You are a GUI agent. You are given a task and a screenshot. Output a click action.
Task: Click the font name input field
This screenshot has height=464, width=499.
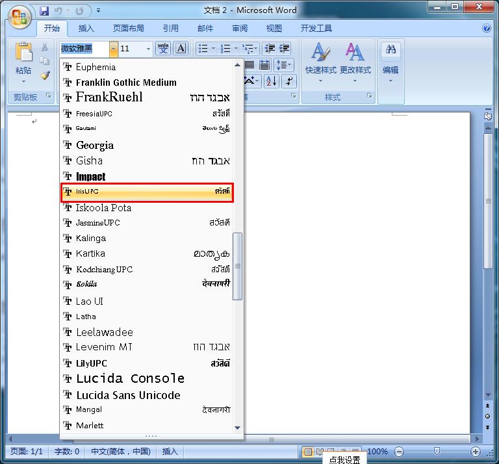coord(84,49)
